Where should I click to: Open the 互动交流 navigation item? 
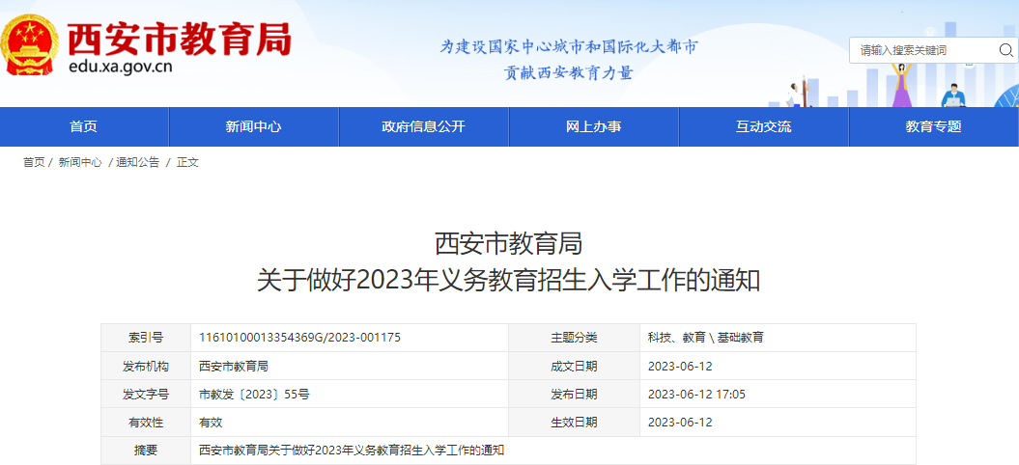(x=763, y=126)
